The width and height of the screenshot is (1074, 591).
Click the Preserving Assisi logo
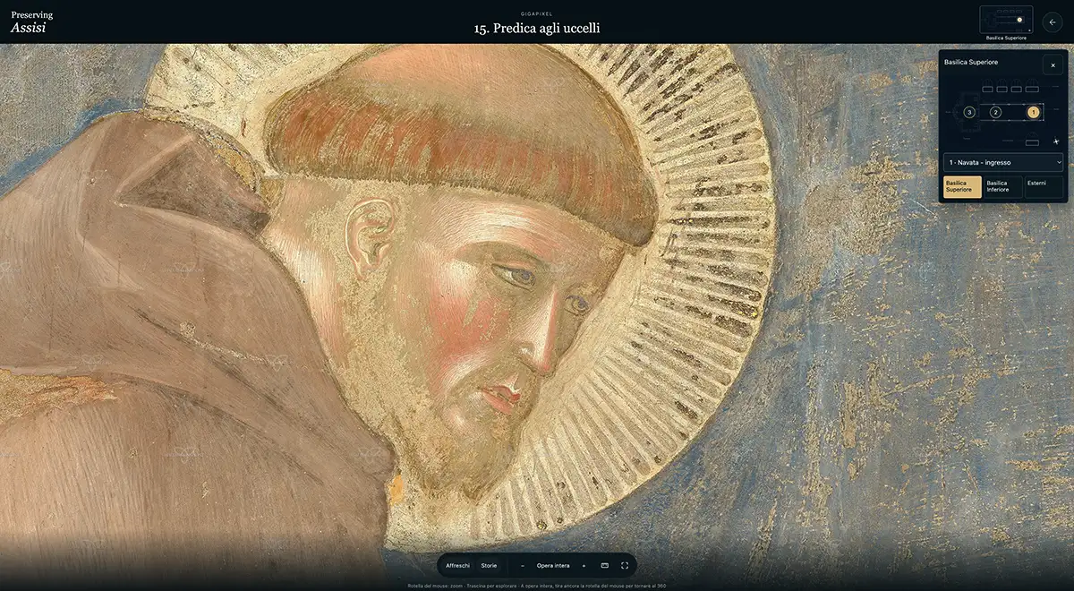pos(31,21)
